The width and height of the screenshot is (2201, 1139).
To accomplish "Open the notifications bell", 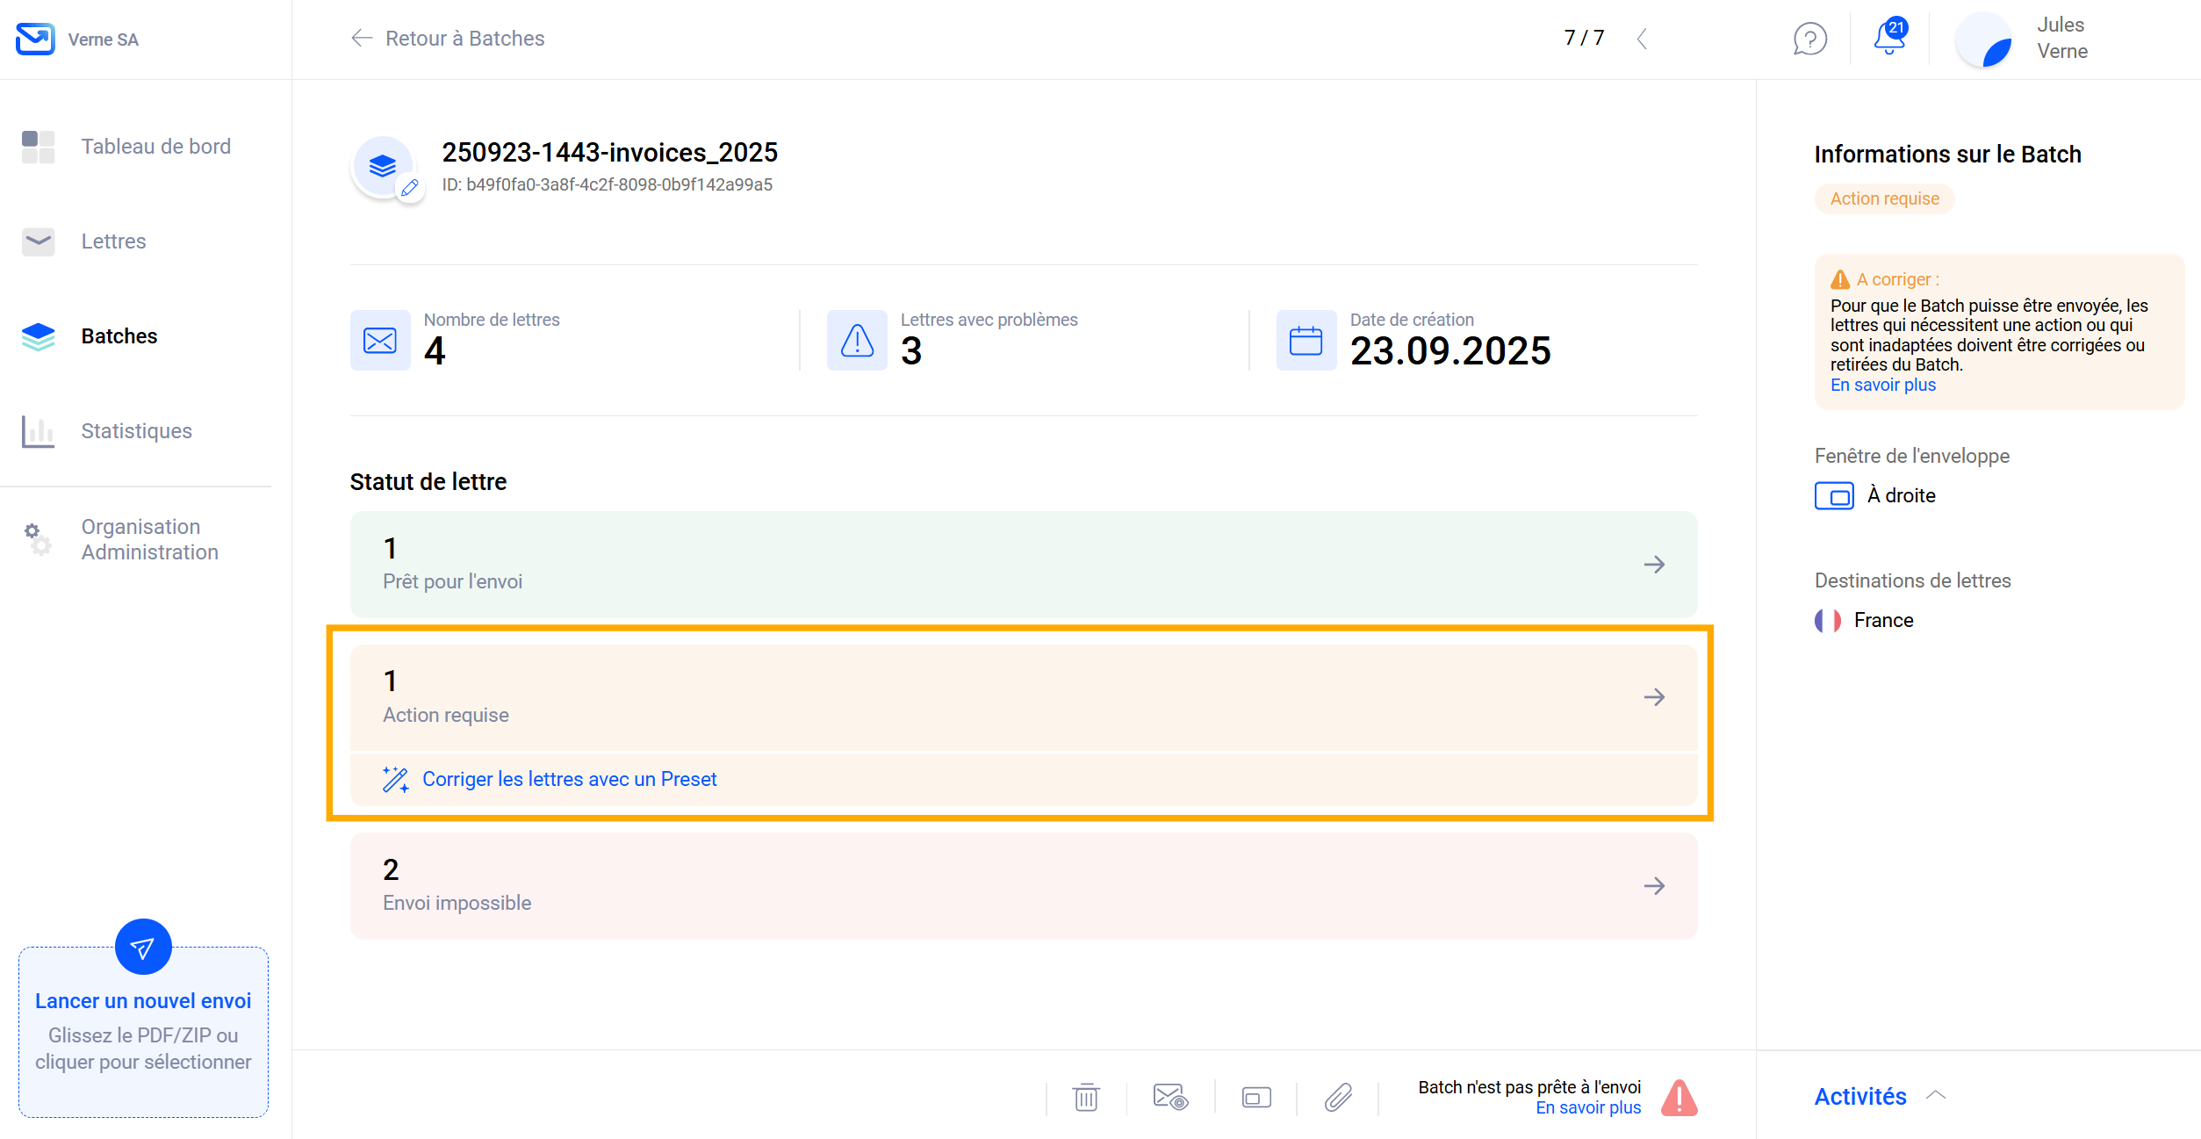I will pyautogui.click(x=1889, y=39).
